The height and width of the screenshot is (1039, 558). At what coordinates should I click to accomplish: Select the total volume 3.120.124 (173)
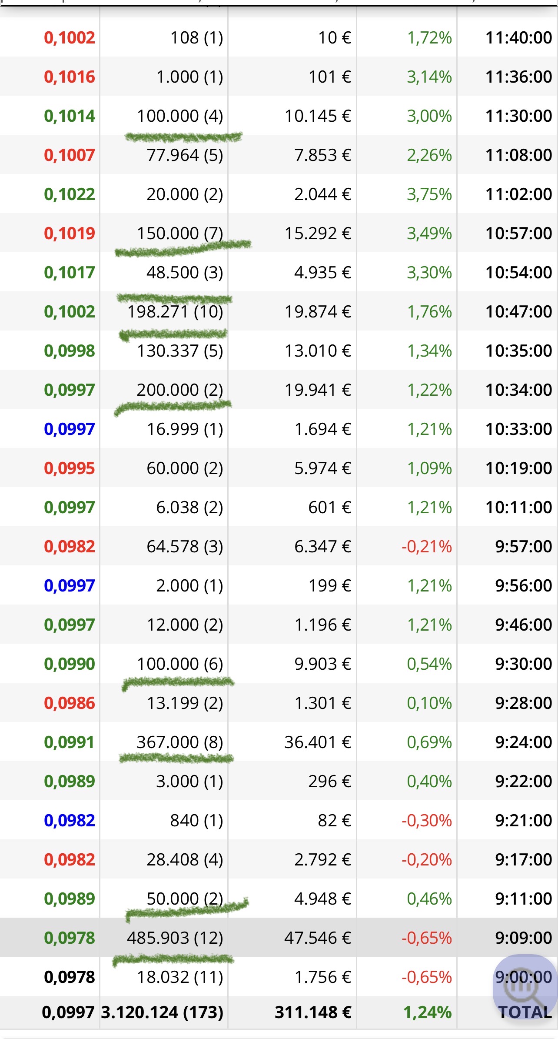pos(162,1012)
